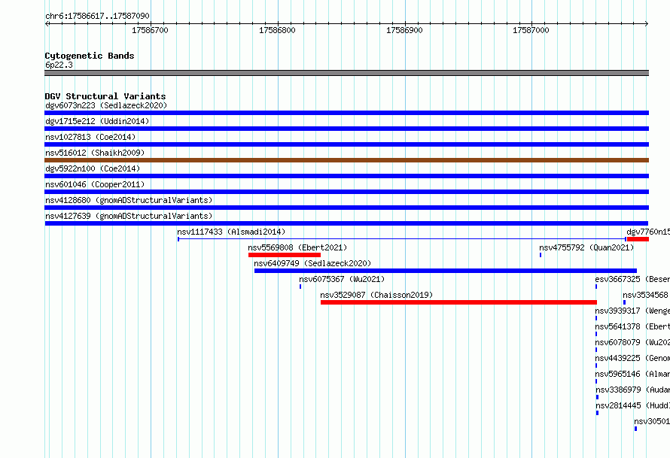Open variant nsv6075367 (Wu2021) label

(x=342, y=279)
